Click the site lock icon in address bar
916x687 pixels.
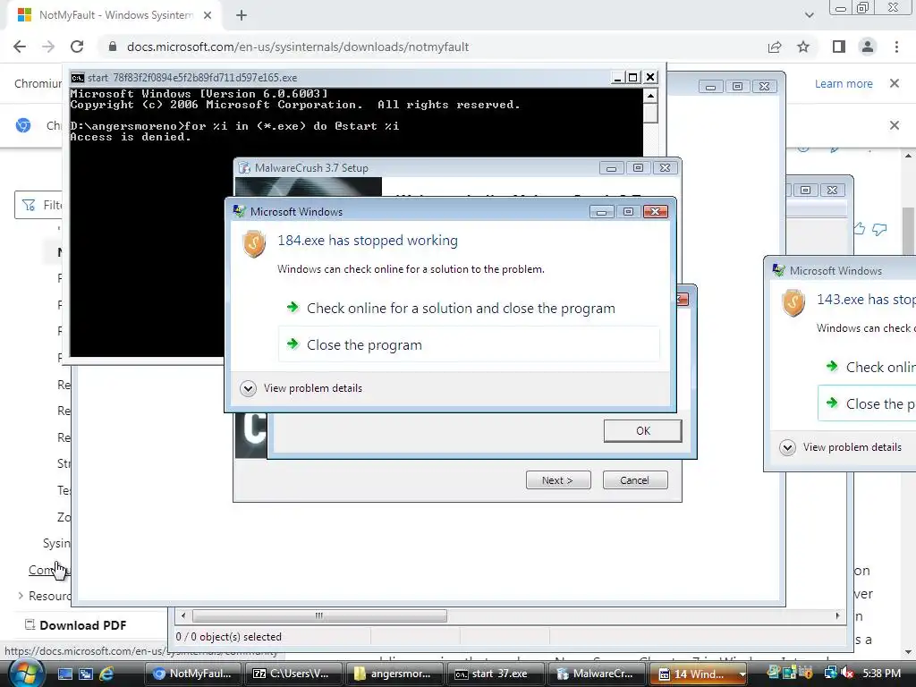[x=113, y=47]
